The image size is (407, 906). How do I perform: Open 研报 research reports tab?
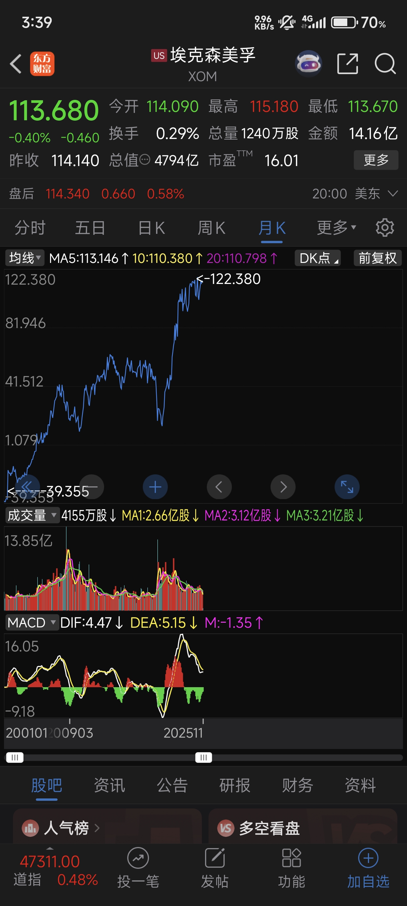(235, 785)
